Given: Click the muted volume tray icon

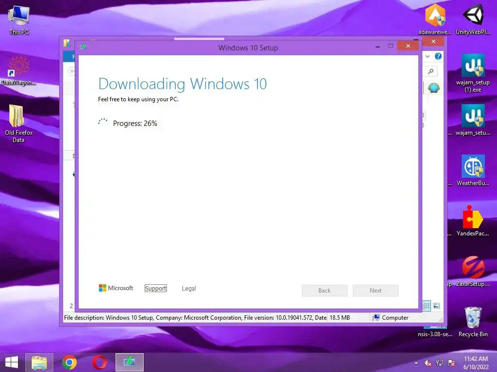Looking at the screenshot, I should (x=428, y=363).
